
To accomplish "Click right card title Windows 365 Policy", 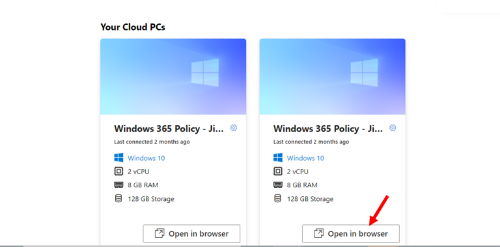I will coord(328,129).
